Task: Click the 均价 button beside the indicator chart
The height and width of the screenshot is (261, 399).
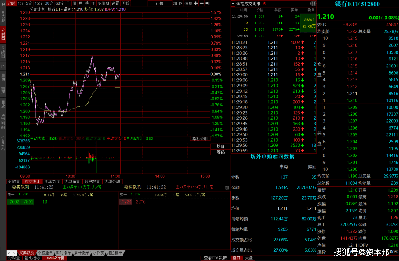Action: (x=221, y=146)
